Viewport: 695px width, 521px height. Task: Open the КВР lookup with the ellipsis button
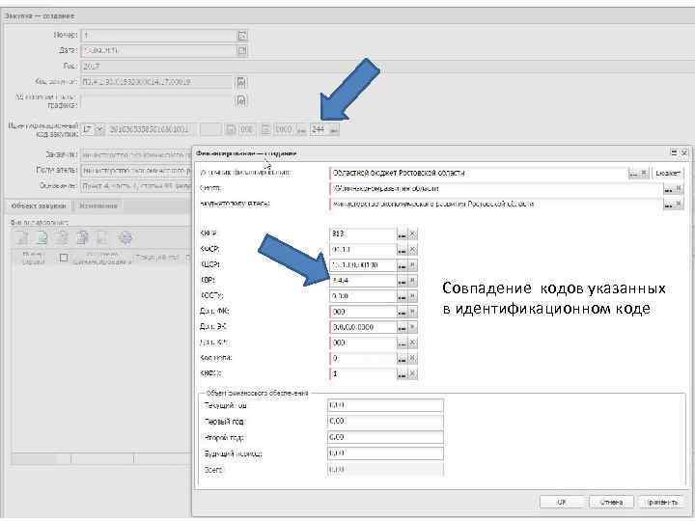(x=402, y=281)
